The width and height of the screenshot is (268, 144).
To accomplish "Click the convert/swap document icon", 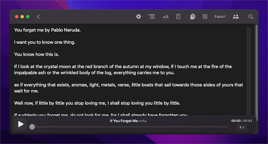I will click(x=205, y=16).
